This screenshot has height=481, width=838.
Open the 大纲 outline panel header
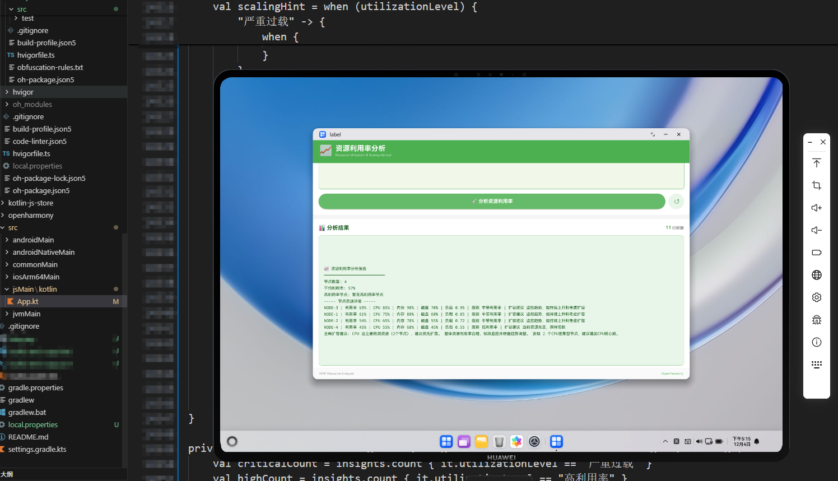63,474
